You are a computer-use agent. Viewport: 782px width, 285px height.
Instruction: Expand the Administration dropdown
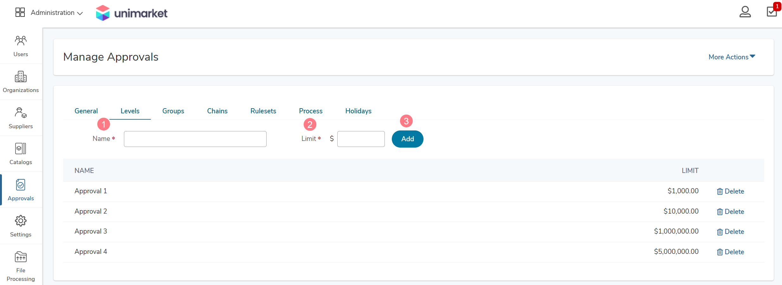[x=57, y=13]
